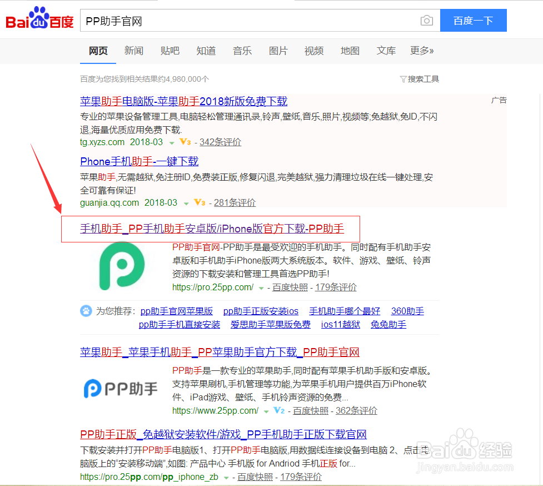The height and width of the screenshot is (486, 543).
Task: Click suggested search 兔兔助手
Action: (x=388, y=325)
